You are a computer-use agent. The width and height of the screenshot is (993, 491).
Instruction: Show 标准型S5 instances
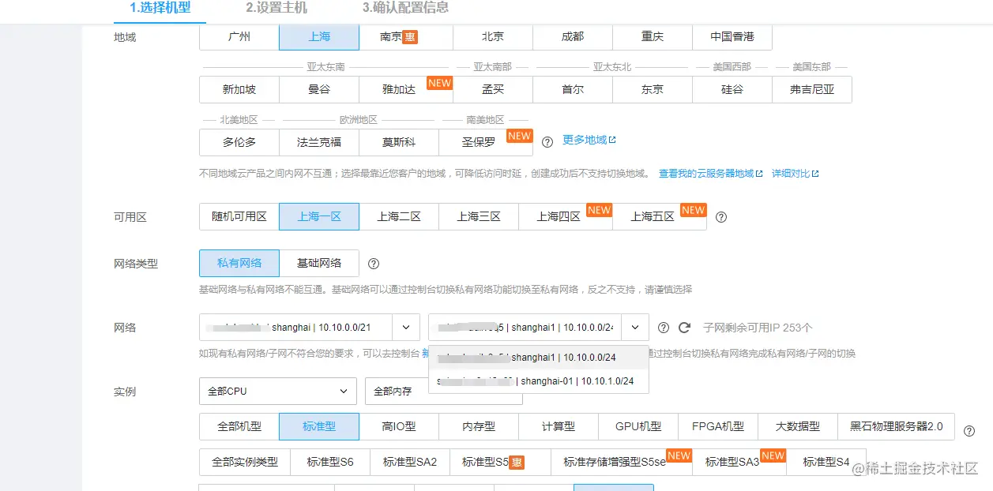[x=500, y=462]
